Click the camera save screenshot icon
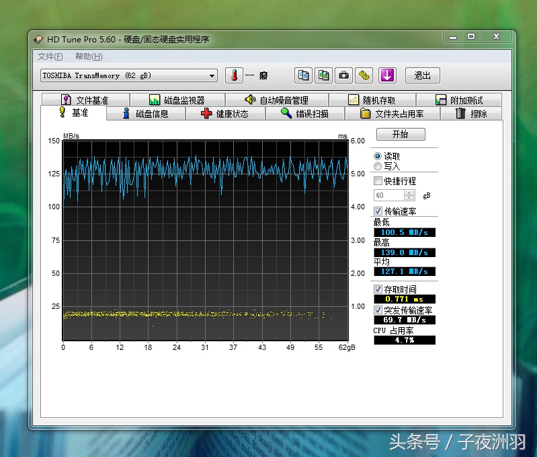Viewport: 537px width, 457px height. tap(344, 75)
